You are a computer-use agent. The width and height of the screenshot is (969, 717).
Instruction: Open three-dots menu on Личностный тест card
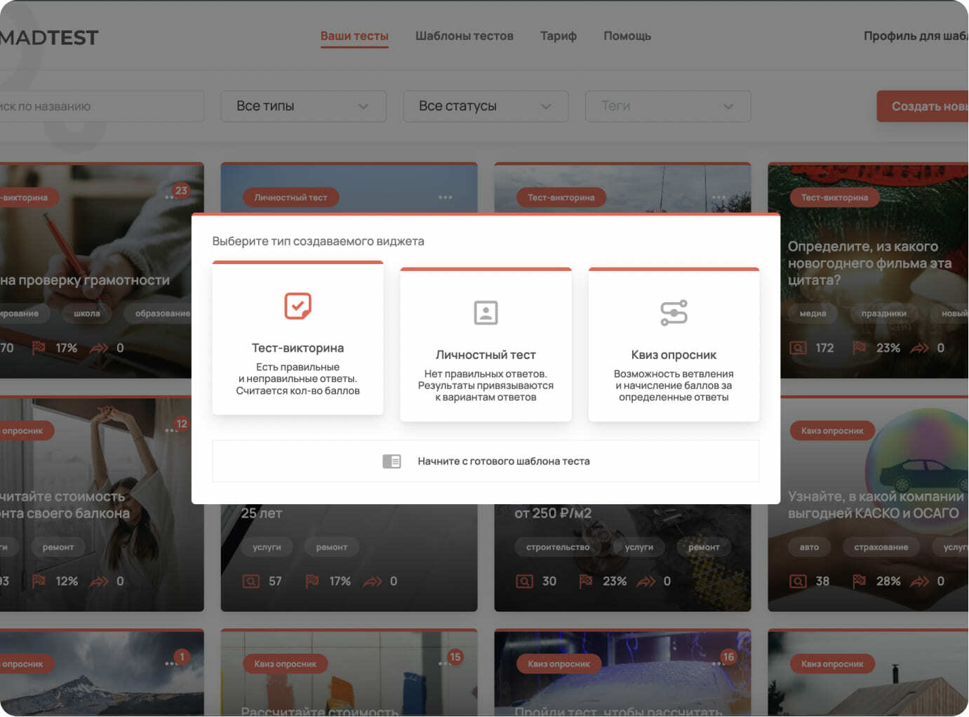click(446, 197)
